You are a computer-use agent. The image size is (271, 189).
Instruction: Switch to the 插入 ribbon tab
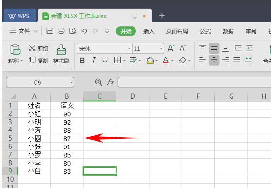149,31
